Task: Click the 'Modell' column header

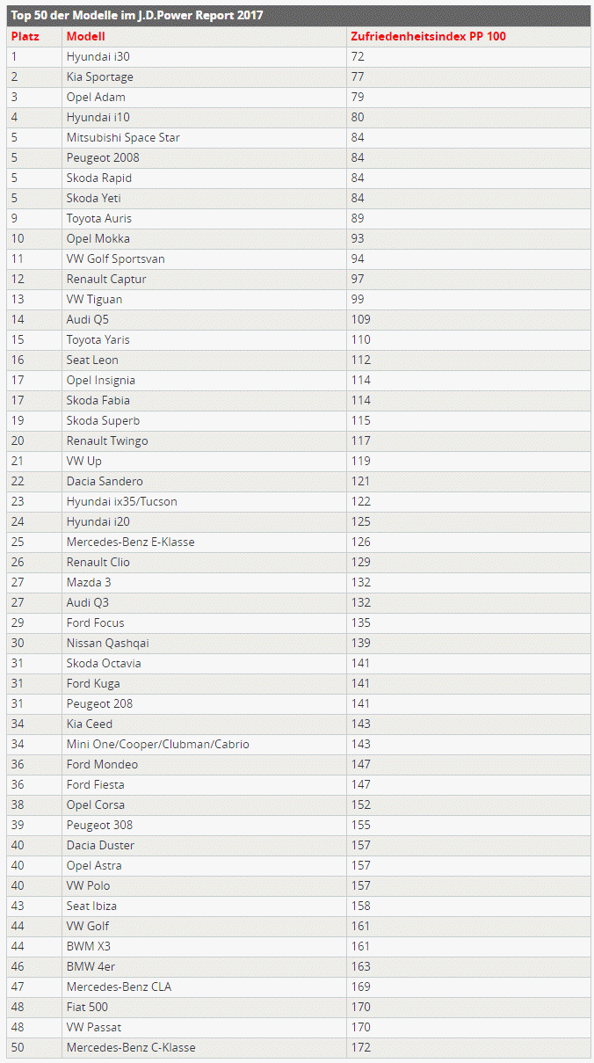Action: (86, 36)
